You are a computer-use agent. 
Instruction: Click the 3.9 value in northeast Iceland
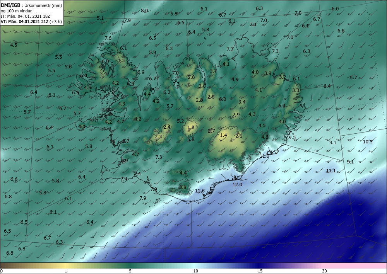(x=268, y=73)
